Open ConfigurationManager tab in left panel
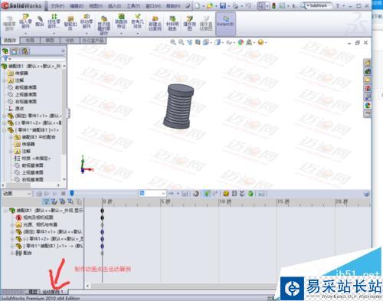383x301 pixels. click(25, 51)
